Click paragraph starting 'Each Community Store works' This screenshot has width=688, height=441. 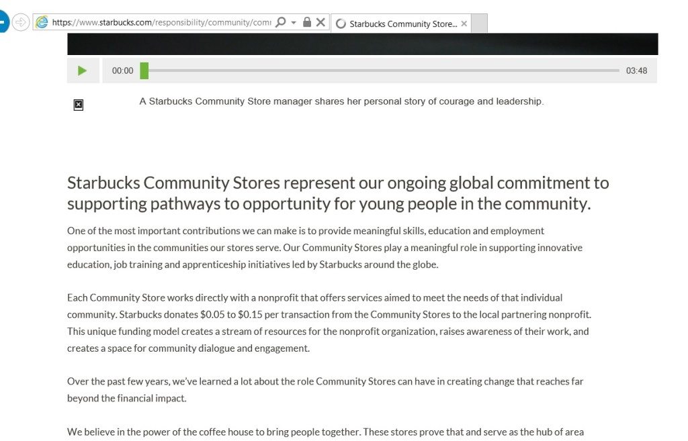pyautogui.click(x=329, y=323)
